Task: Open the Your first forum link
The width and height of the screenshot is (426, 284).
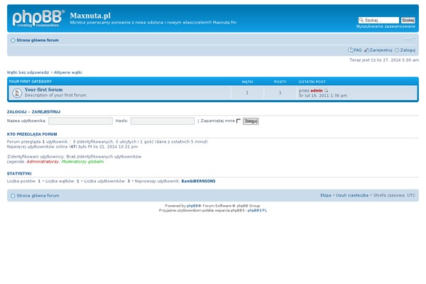Action: (x=43, y=89)
